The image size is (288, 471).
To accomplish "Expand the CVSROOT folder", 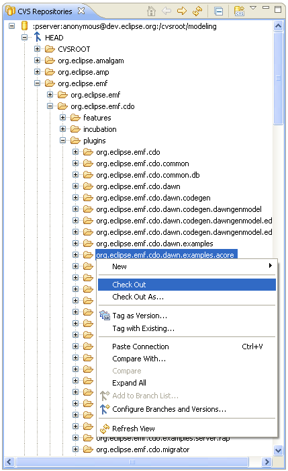I will coord(37,48).
